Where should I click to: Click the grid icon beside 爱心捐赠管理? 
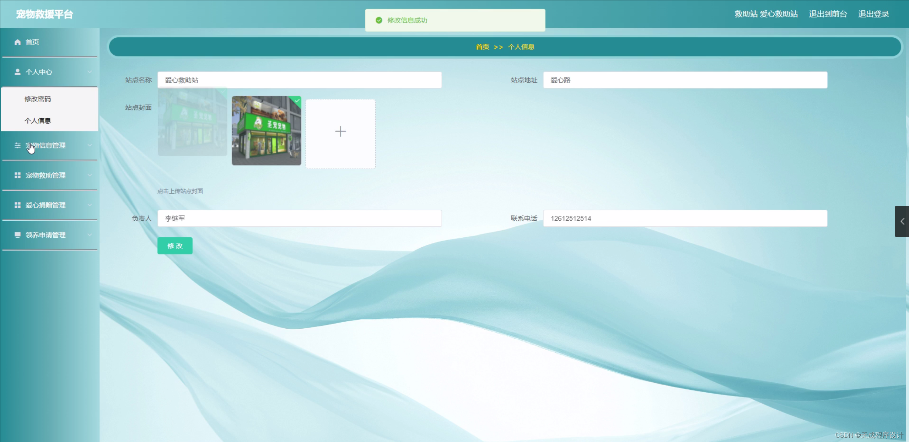click(x=17, y=205)
